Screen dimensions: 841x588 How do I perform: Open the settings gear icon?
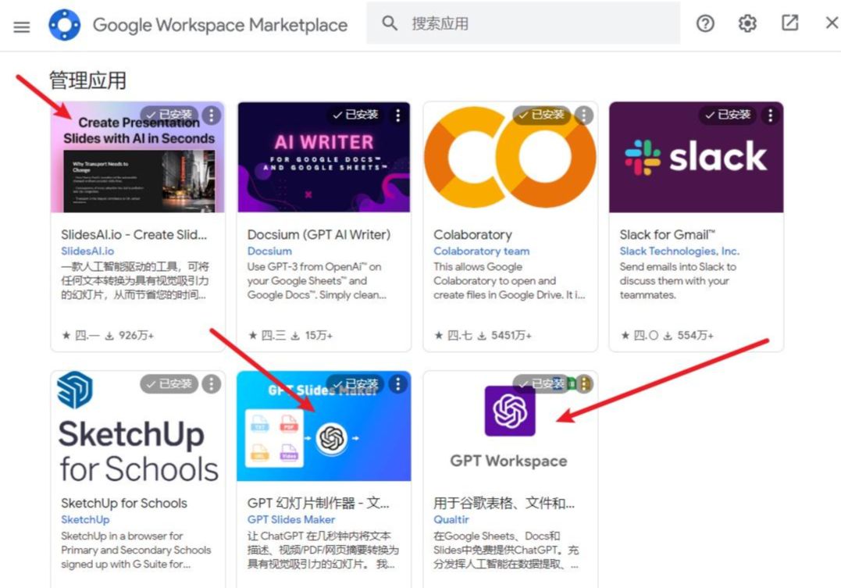pyautogui.click(x=747, y=23)
